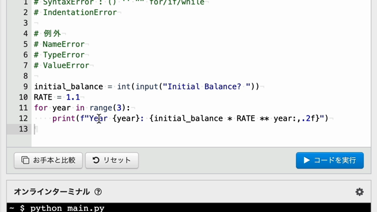Click the reset circular arrow icon
The height and width of the screenshot is (212, 377).
tap(96, 160)
